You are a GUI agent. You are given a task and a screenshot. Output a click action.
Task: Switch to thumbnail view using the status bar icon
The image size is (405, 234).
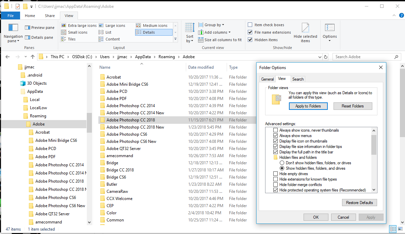[x=401, y=229]
